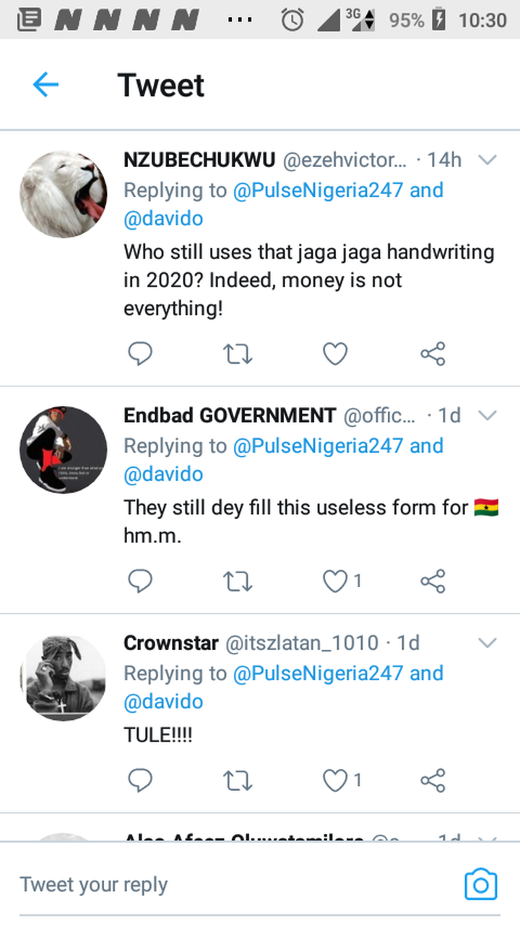Tap the back arrow in Tweet header
Screen dimensions: 520x925
pos(45,85)
